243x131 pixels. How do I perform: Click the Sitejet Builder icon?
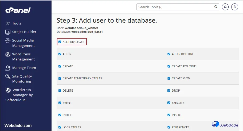click(8, 32)
